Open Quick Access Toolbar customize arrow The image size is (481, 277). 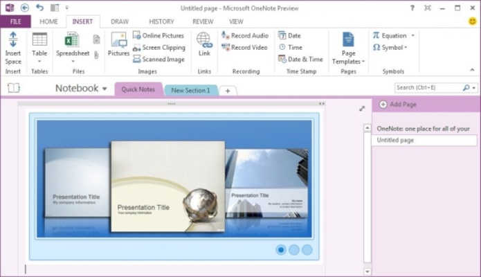pyautogui.click(x=67, y=8)
